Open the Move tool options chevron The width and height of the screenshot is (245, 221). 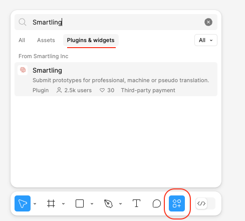[35, 203]
